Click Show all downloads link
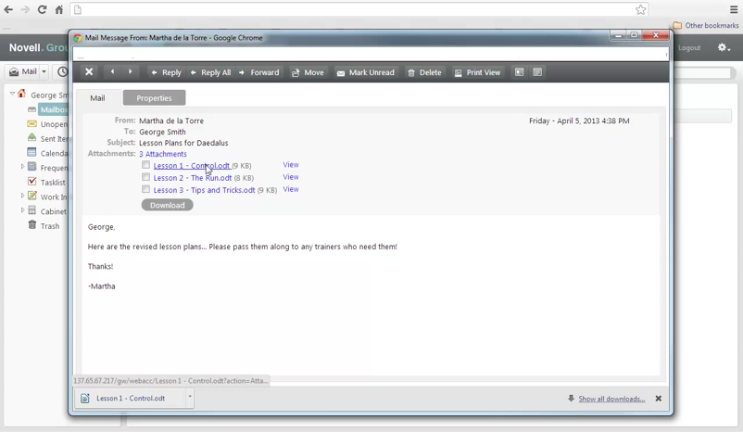Screen dimensions: 743x432 point(611,399)
